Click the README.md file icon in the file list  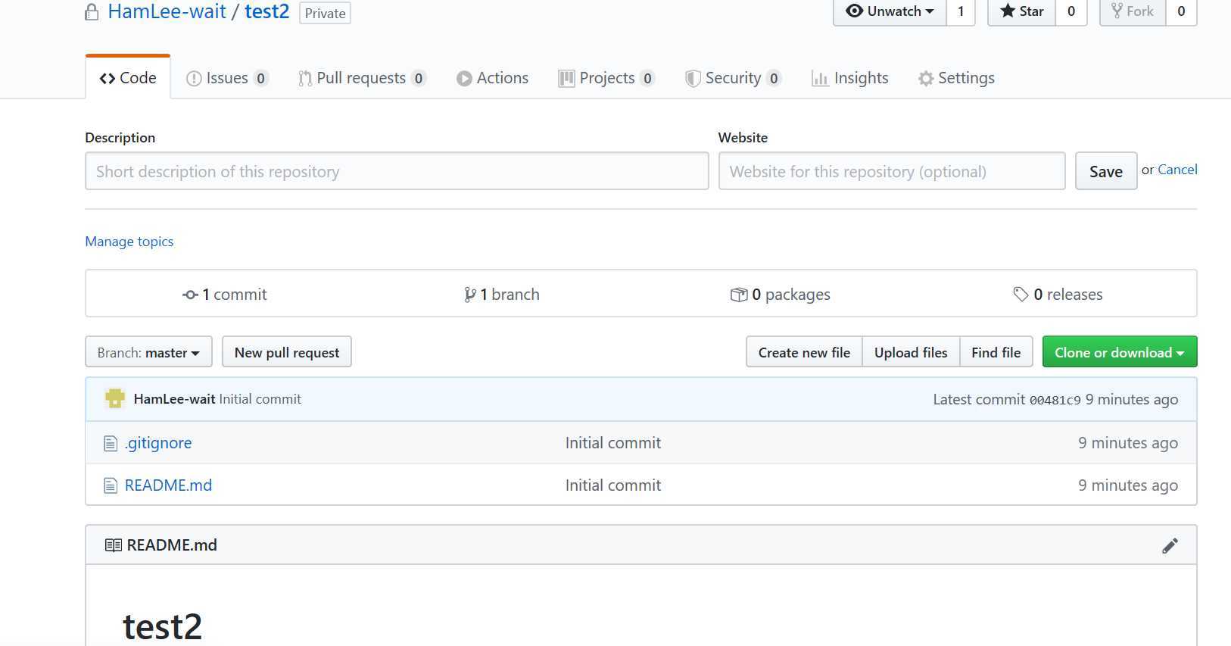(x=111, y=485)
